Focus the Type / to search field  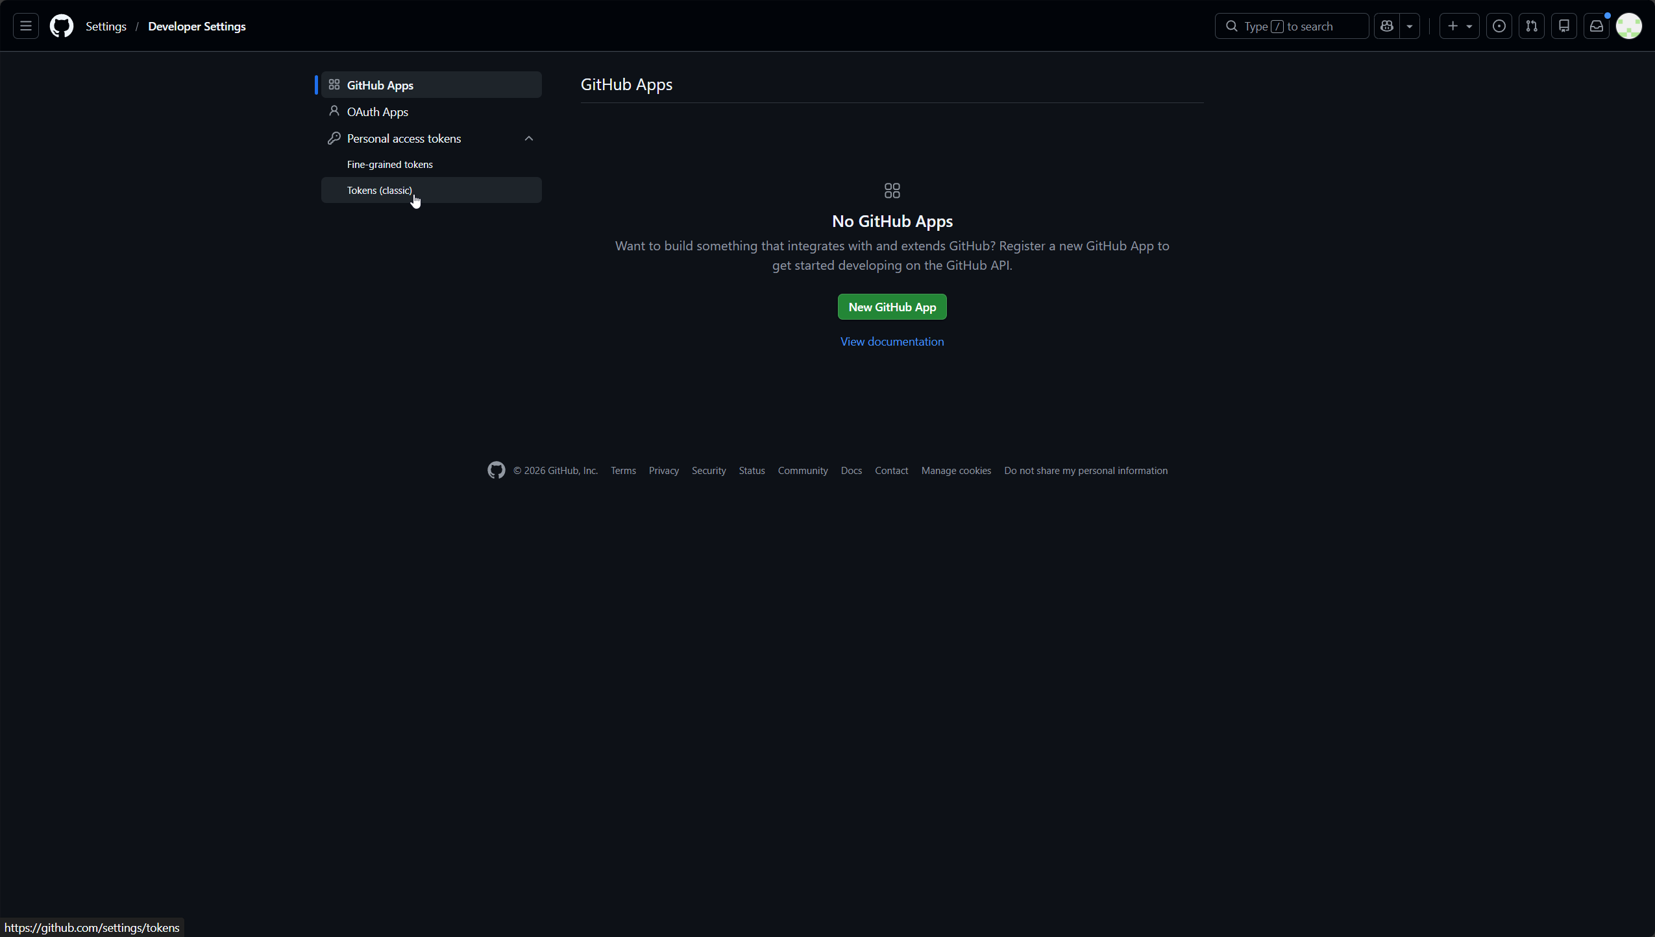pos(1292,26)
